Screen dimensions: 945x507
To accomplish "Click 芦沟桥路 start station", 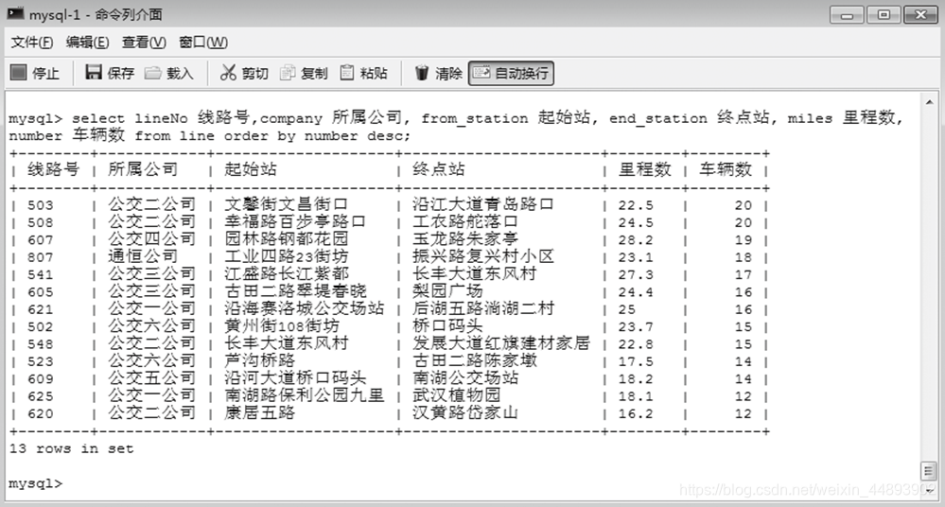I will tap(260, 360).
